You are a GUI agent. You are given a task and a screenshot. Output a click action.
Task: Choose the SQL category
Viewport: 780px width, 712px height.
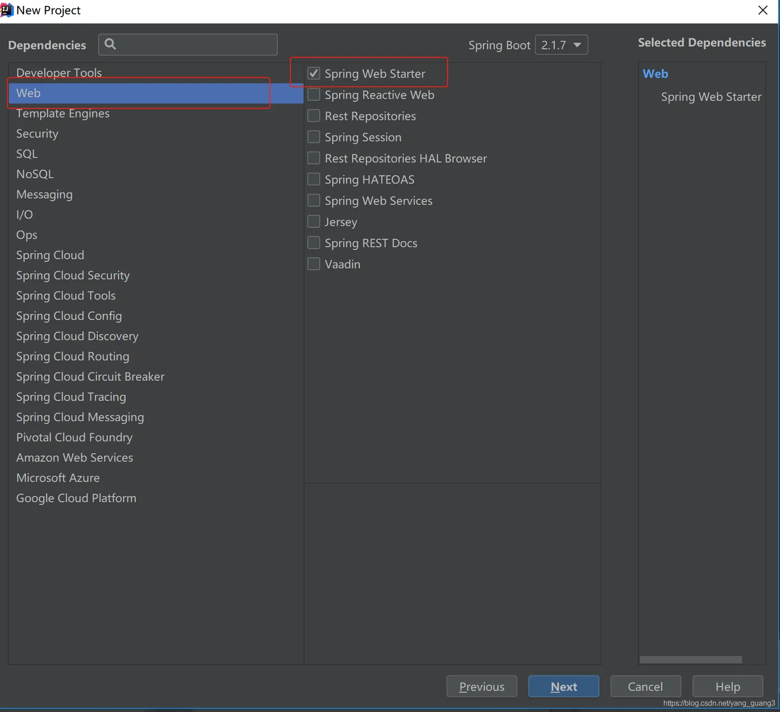156,154
